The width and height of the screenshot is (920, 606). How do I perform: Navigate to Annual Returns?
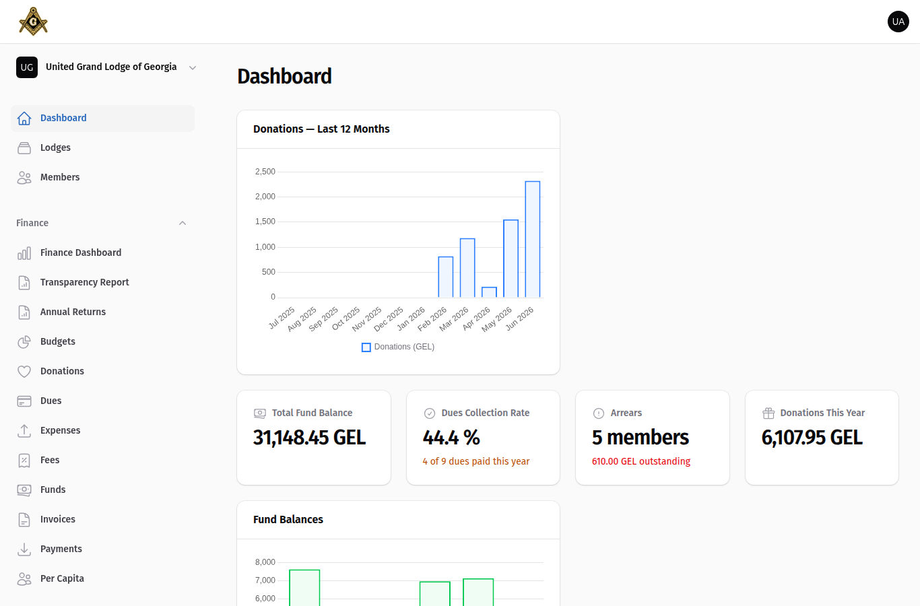102,312
